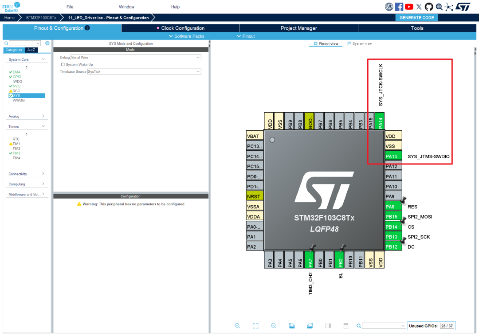
Task: Open the X social media icon
Action: [419, 7]
